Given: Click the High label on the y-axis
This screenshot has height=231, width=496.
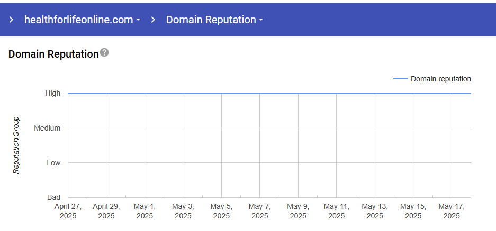Looking at the screenshot, I should pyautogui.click(x=53, y=93).
